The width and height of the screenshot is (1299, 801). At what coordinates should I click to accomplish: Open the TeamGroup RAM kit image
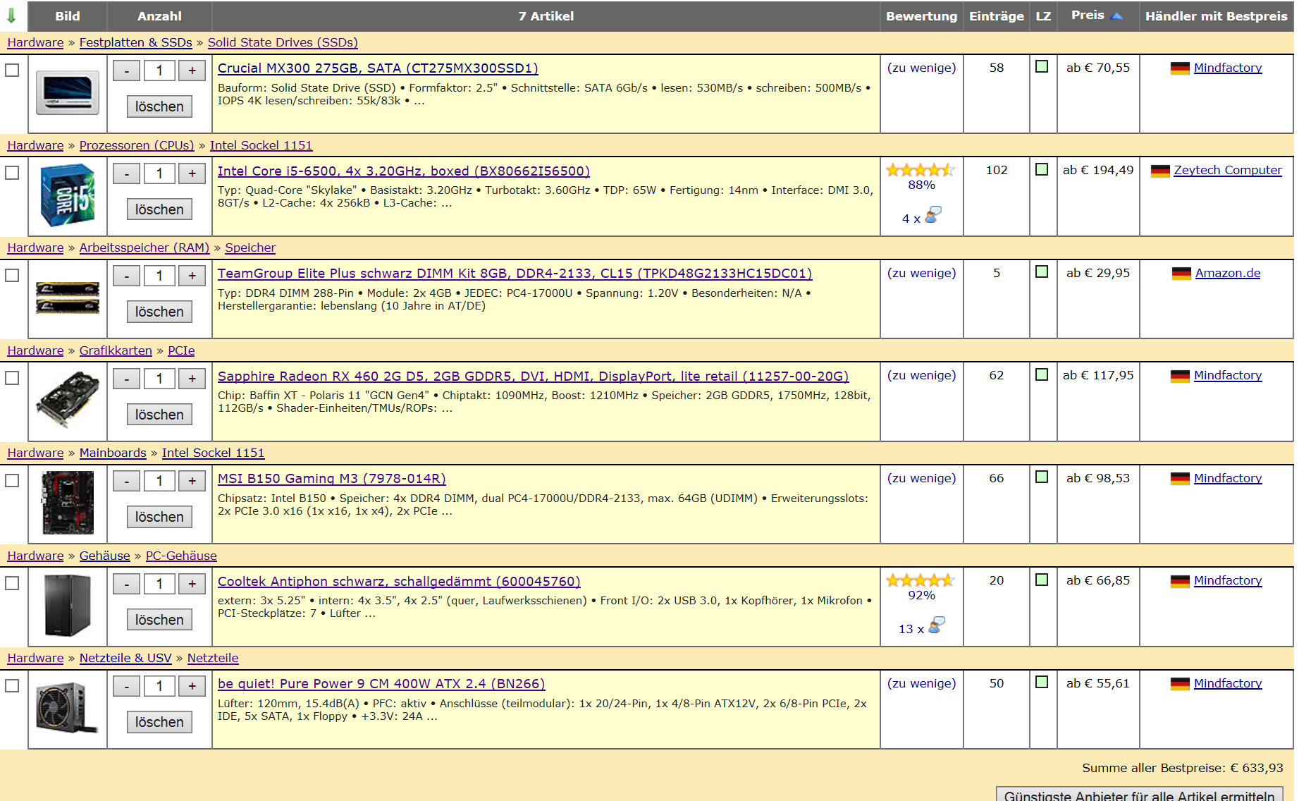pos(68,298)
